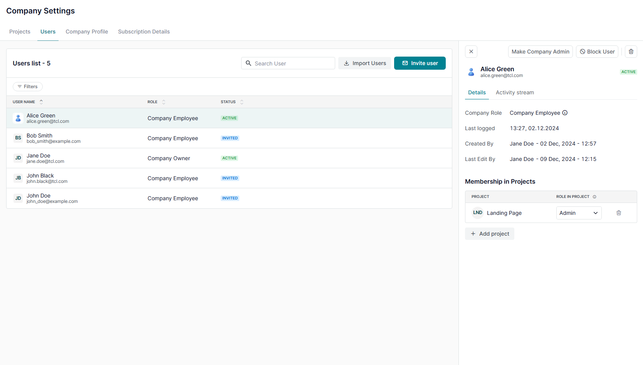Click the Import Users button
643x365 pixels.
click(364, 63)
